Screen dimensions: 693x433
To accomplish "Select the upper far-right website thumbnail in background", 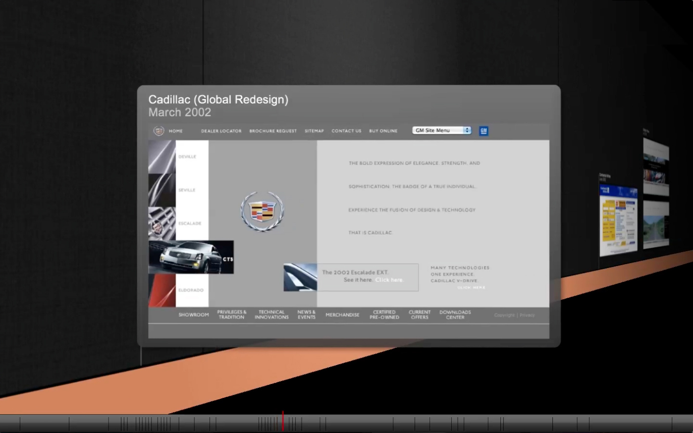I will point(656,166).
